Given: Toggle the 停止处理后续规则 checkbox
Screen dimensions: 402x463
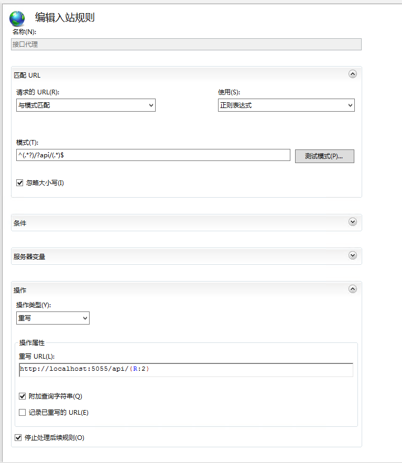Looking at the screenshot, I should pyautogui.click(x=18, y=438).
